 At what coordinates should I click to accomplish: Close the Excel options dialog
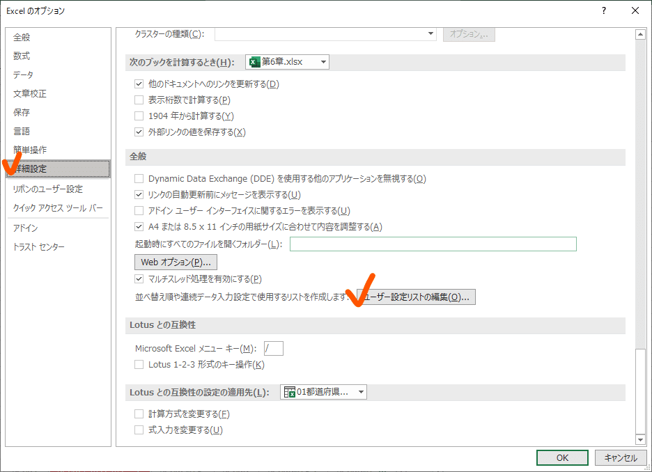635,11
